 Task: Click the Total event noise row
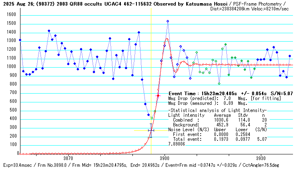click(219, 140)
